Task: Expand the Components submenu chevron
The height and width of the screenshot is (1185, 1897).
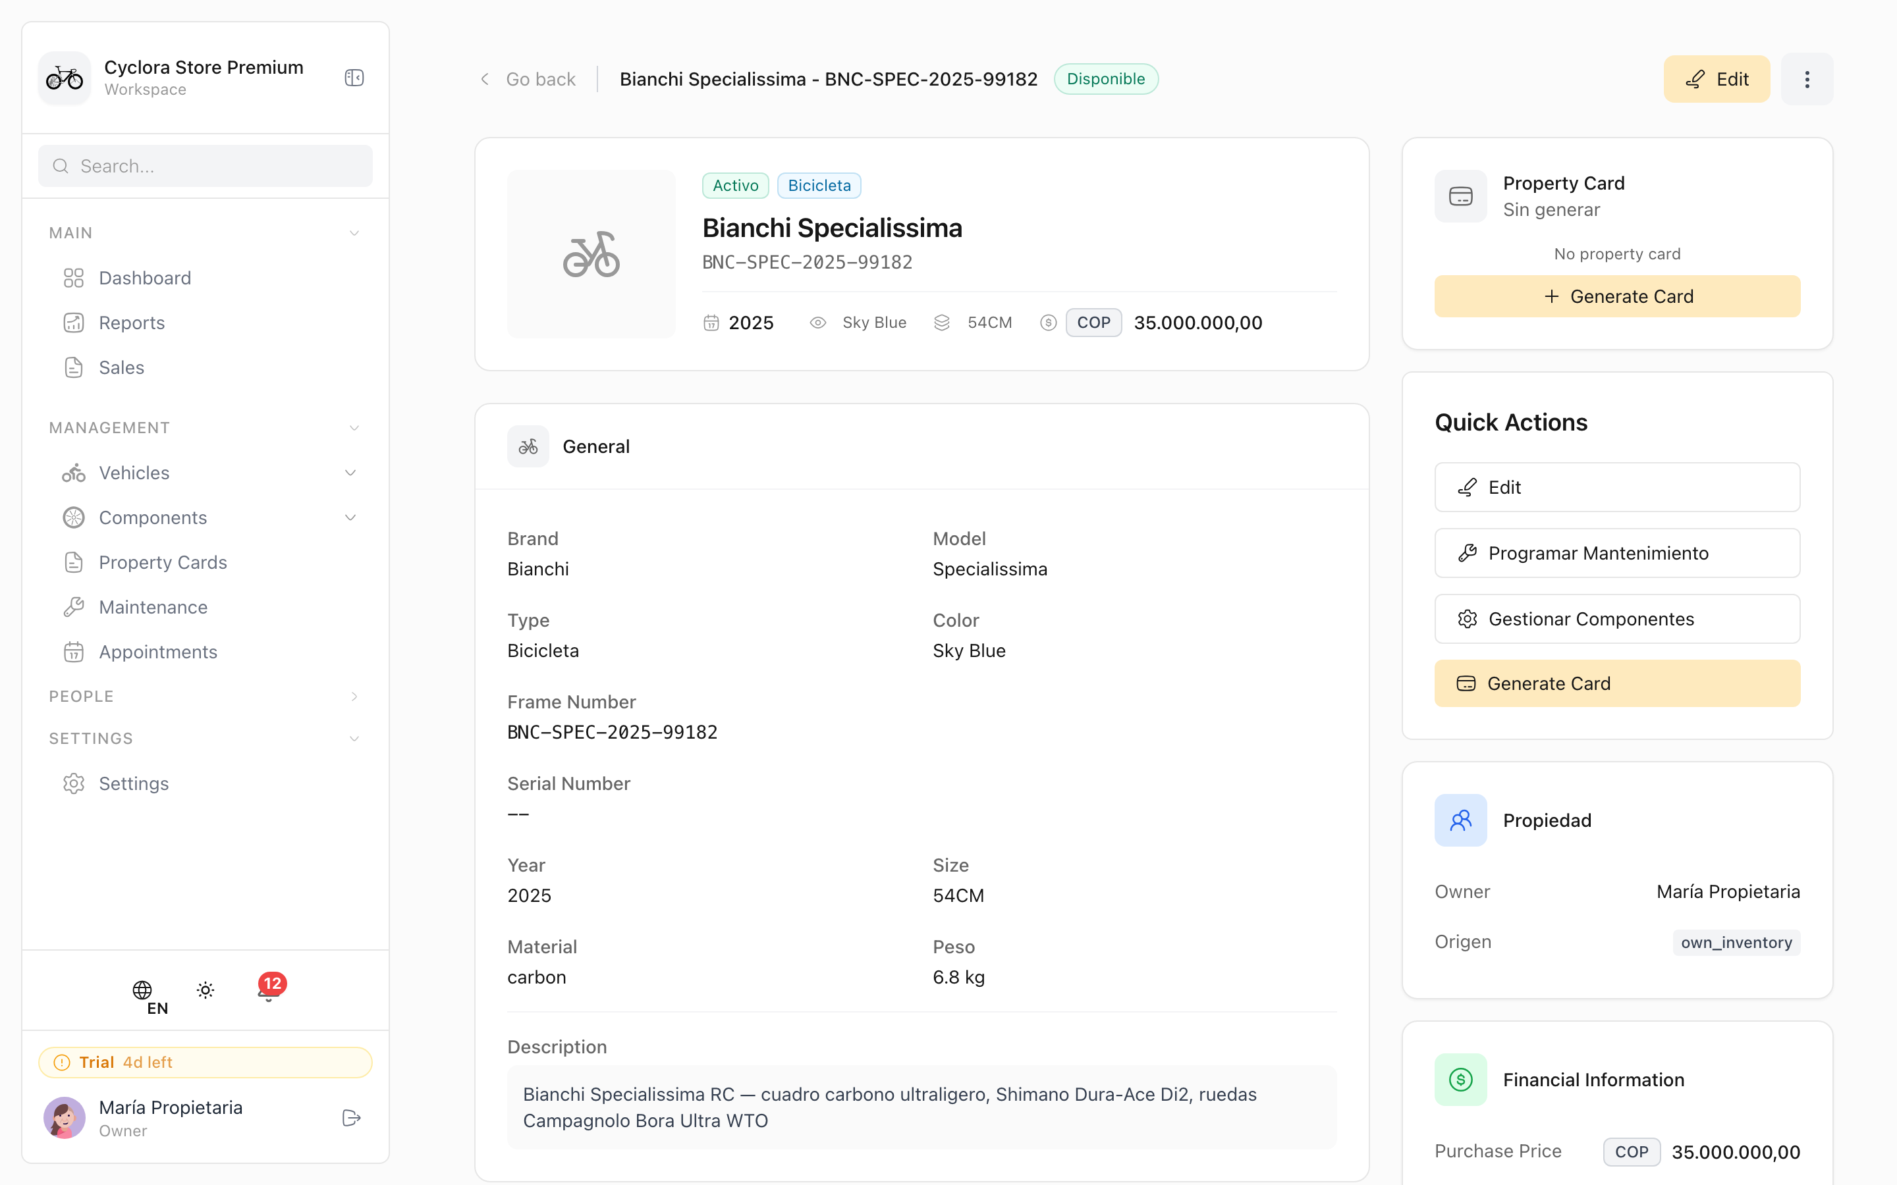Action: [350, 517]
